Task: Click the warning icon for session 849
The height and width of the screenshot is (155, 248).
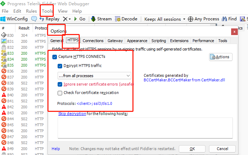Action: [x=4, y=149]
